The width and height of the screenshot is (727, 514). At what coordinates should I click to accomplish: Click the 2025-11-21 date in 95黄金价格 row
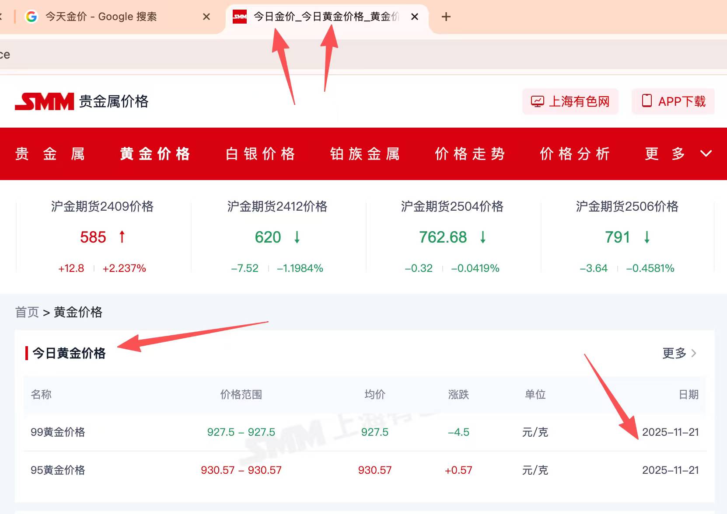click(x=671, y=470)
